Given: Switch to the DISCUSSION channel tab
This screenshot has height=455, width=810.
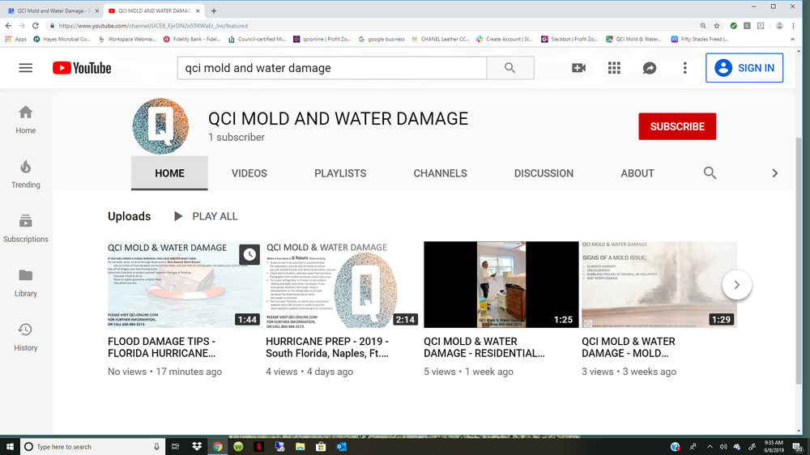Looking at the screenshot, I should coord(544,173).
